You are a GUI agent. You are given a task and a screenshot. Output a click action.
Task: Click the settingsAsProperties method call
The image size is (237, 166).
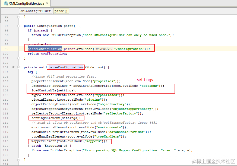pos(92,86)
